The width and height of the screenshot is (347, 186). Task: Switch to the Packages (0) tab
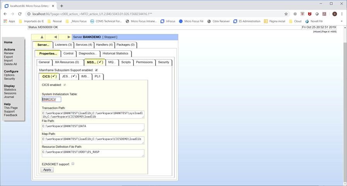125,45
